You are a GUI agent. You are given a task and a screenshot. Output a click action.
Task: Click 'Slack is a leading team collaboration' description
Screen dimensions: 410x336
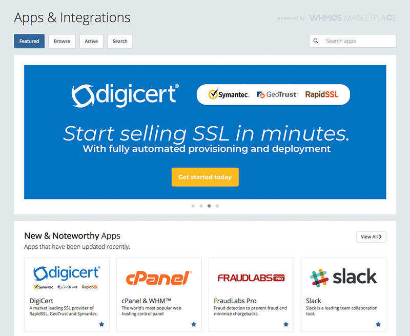coord(341,311)
